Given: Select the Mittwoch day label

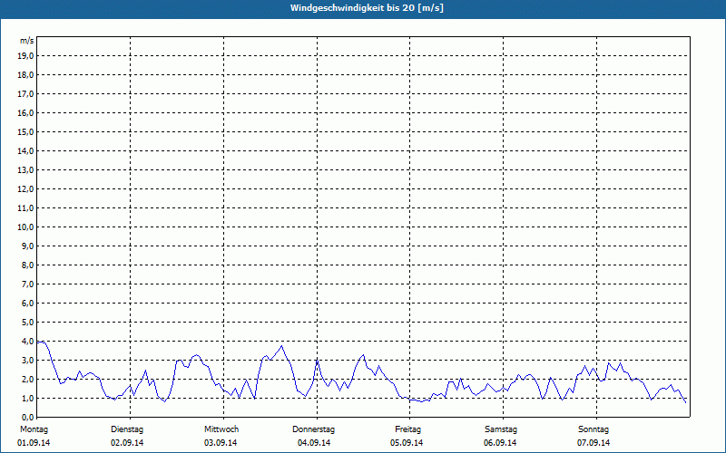Looking at the screenshot, I should (221, 429).
